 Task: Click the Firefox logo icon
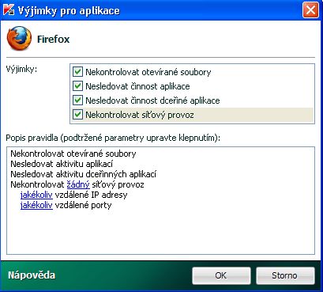point(19,39)
